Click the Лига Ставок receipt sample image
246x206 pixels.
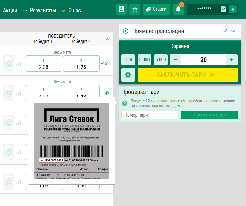click(72, 141)
